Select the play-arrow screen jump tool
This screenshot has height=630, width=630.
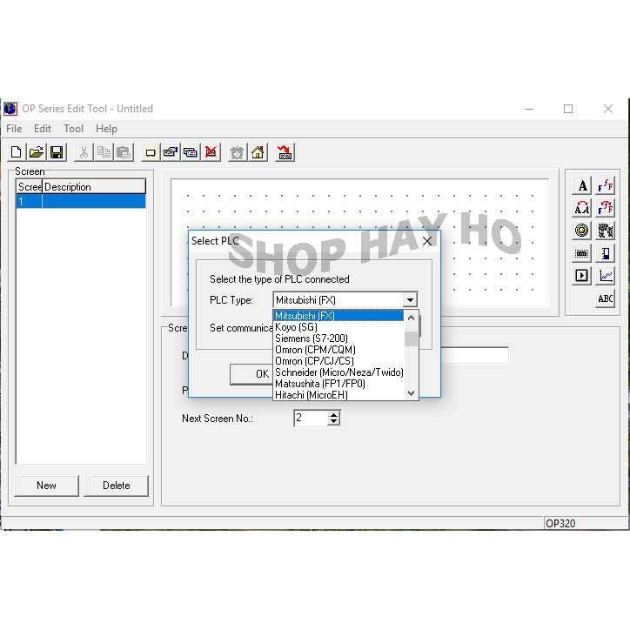582,276
